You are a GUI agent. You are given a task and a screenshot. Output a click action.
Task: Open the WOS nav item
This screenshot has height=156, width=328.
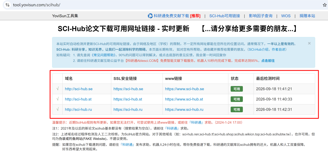coord(286,16)
